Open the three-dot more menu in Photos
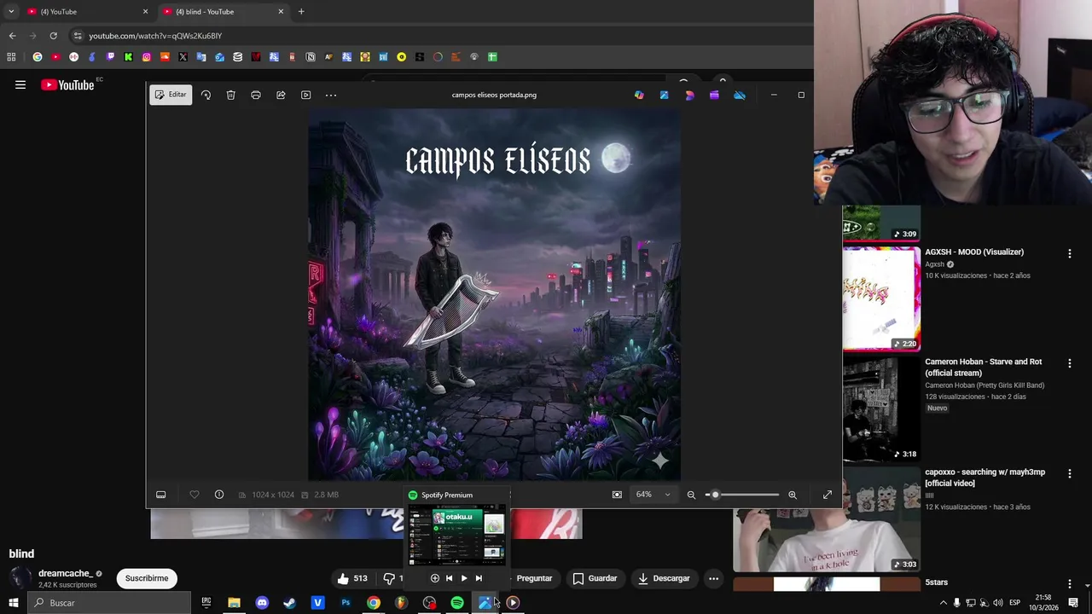1092x614 pixels. (x=331, y=95)
